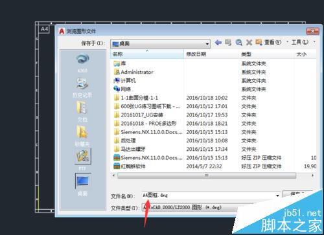Open the favorites folder in sidebar
This screenshot has width=324, height=235.
(x=82, y=136)
